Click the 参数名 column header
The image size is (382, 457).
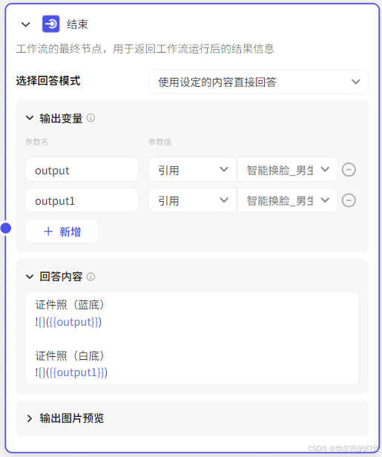(x=36, y=142)
